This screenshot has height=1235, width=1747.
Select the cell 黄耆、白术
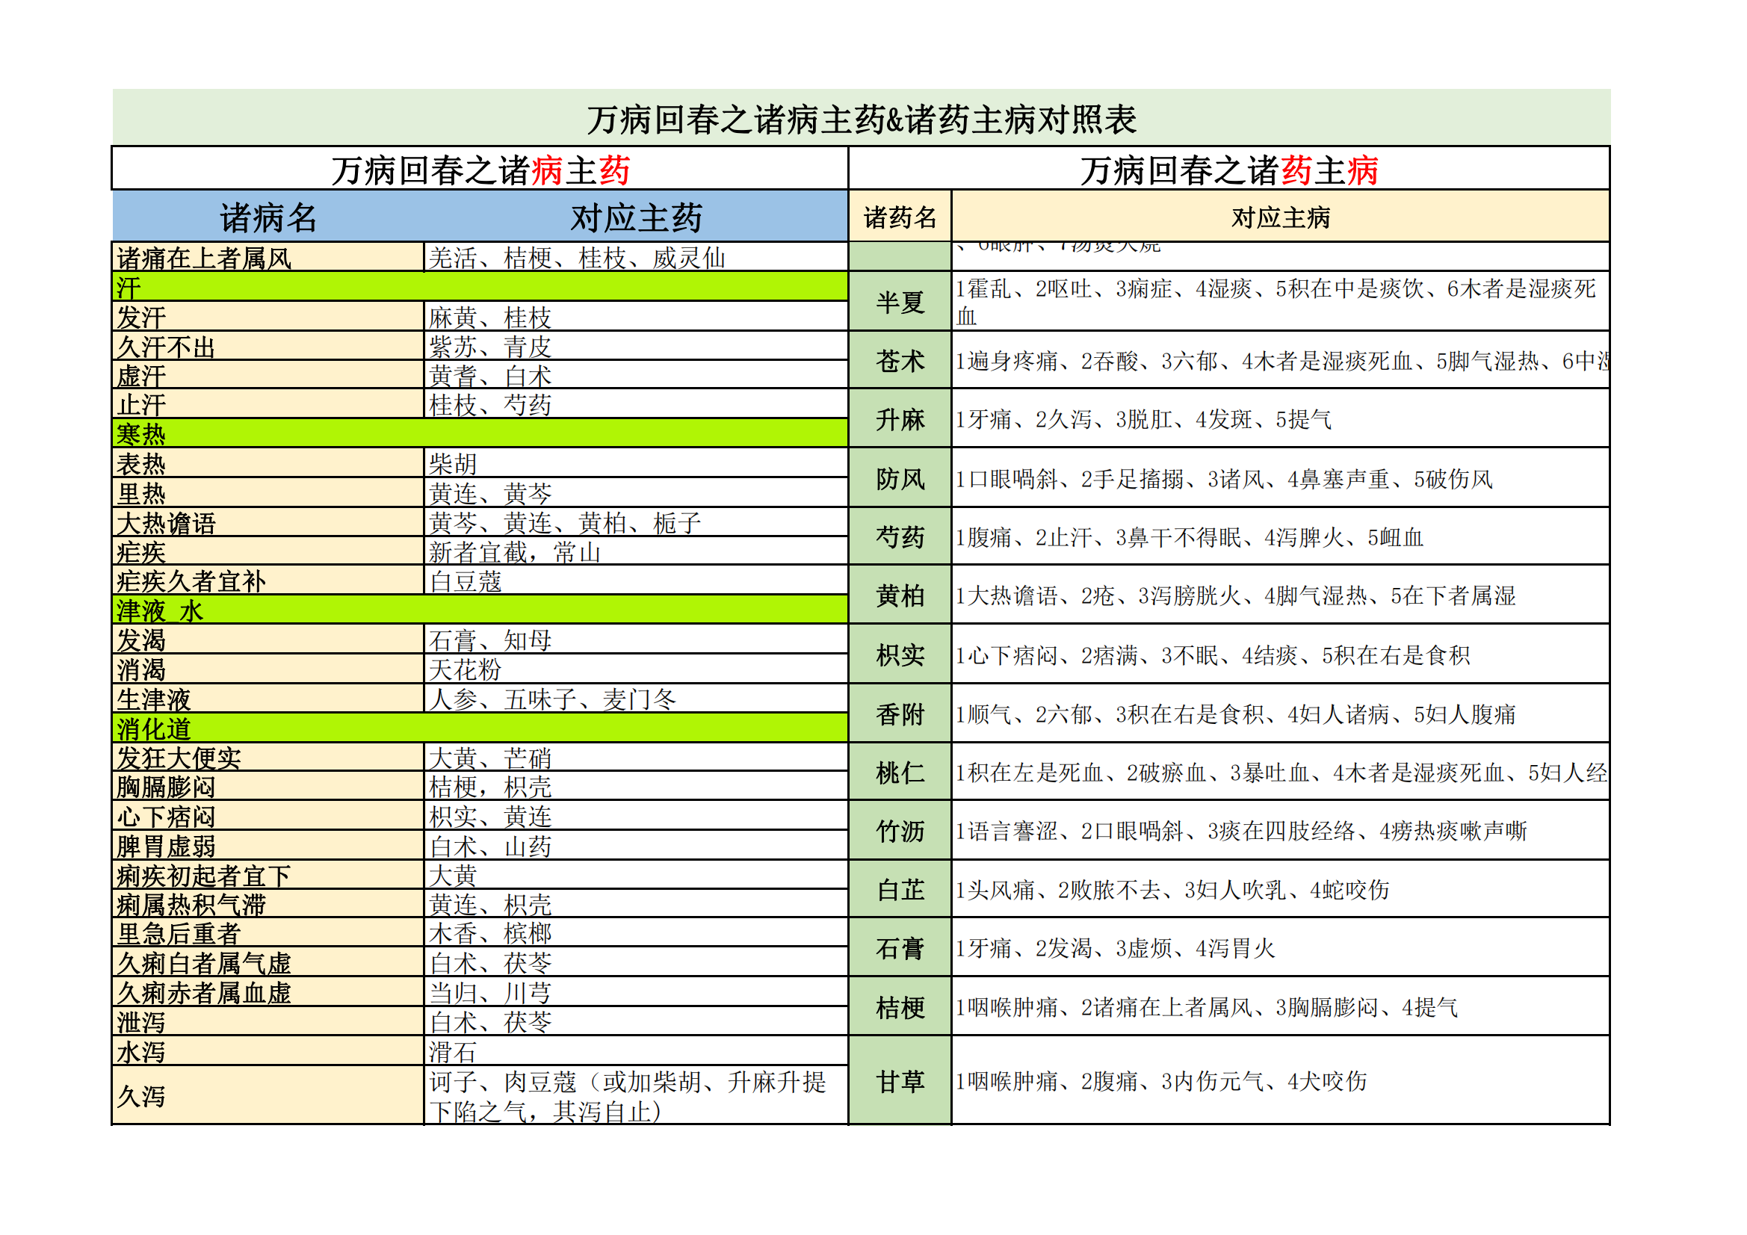coord(636,375)
